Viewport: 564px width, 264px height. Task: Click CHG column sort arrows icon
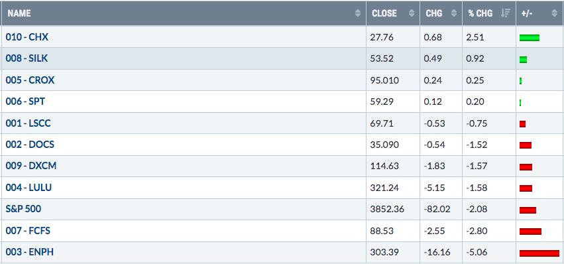coord(454,13)
